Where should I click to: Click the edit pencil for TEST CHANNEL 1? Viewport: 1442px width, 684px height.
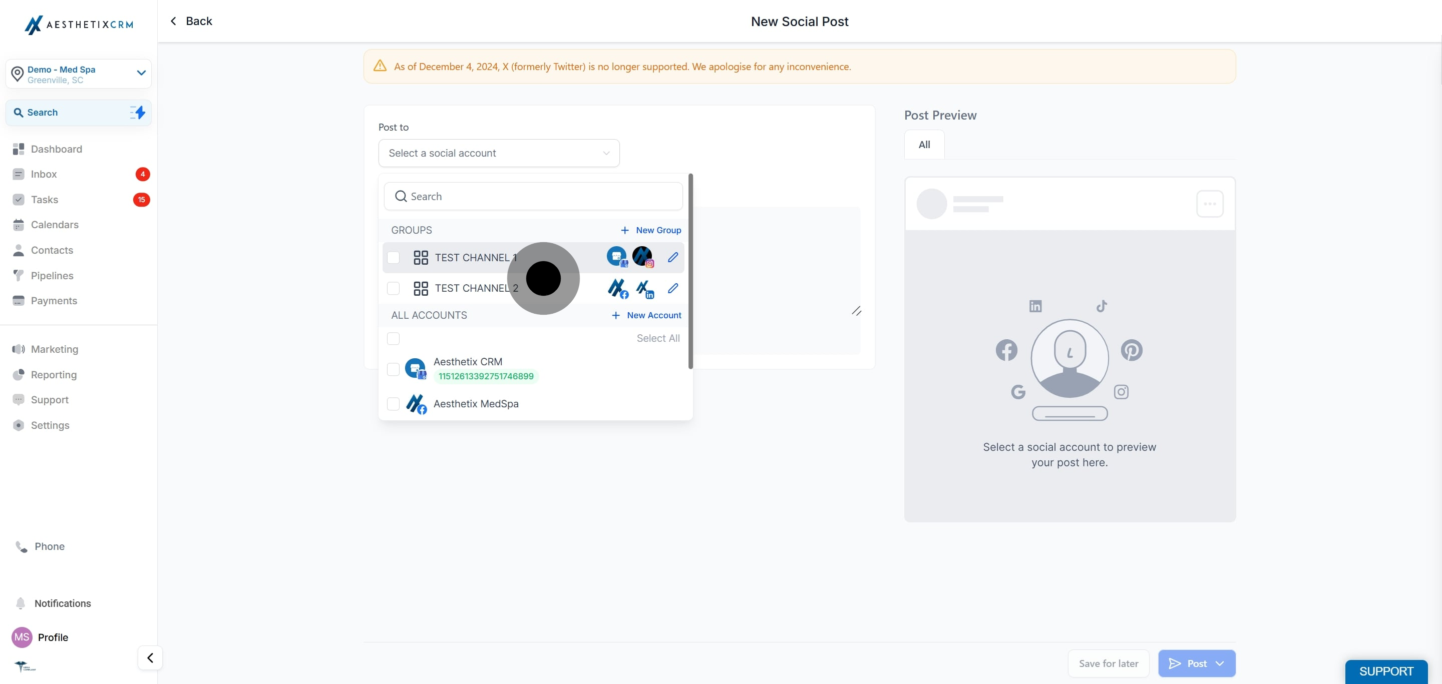tap(673, 257)
